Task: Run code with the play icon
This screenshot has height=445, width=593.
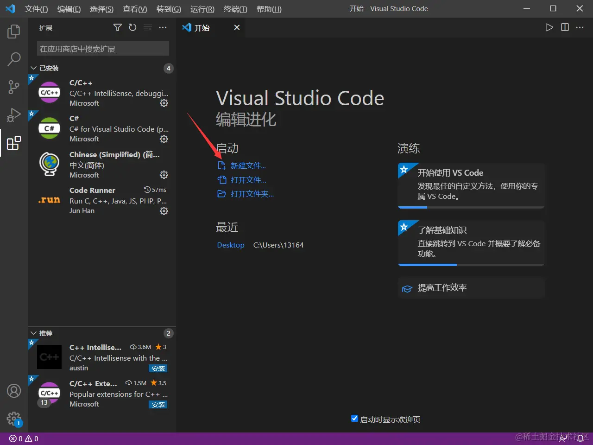Action: pyautogui.click(x=549, y=27)
